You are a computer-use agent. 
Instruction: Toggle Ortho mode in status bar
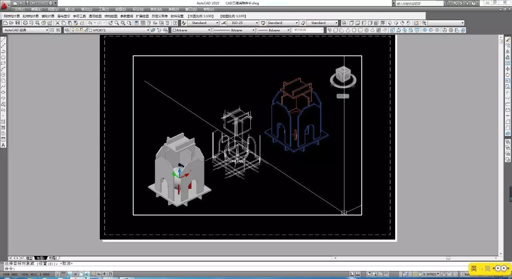pos(69,274)
